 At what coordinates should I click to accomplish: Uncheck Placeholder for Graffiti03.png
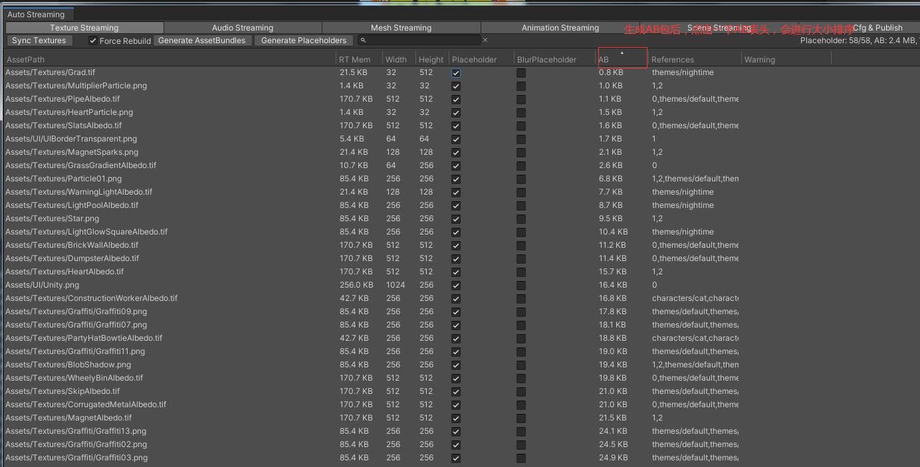click(456, 458)
